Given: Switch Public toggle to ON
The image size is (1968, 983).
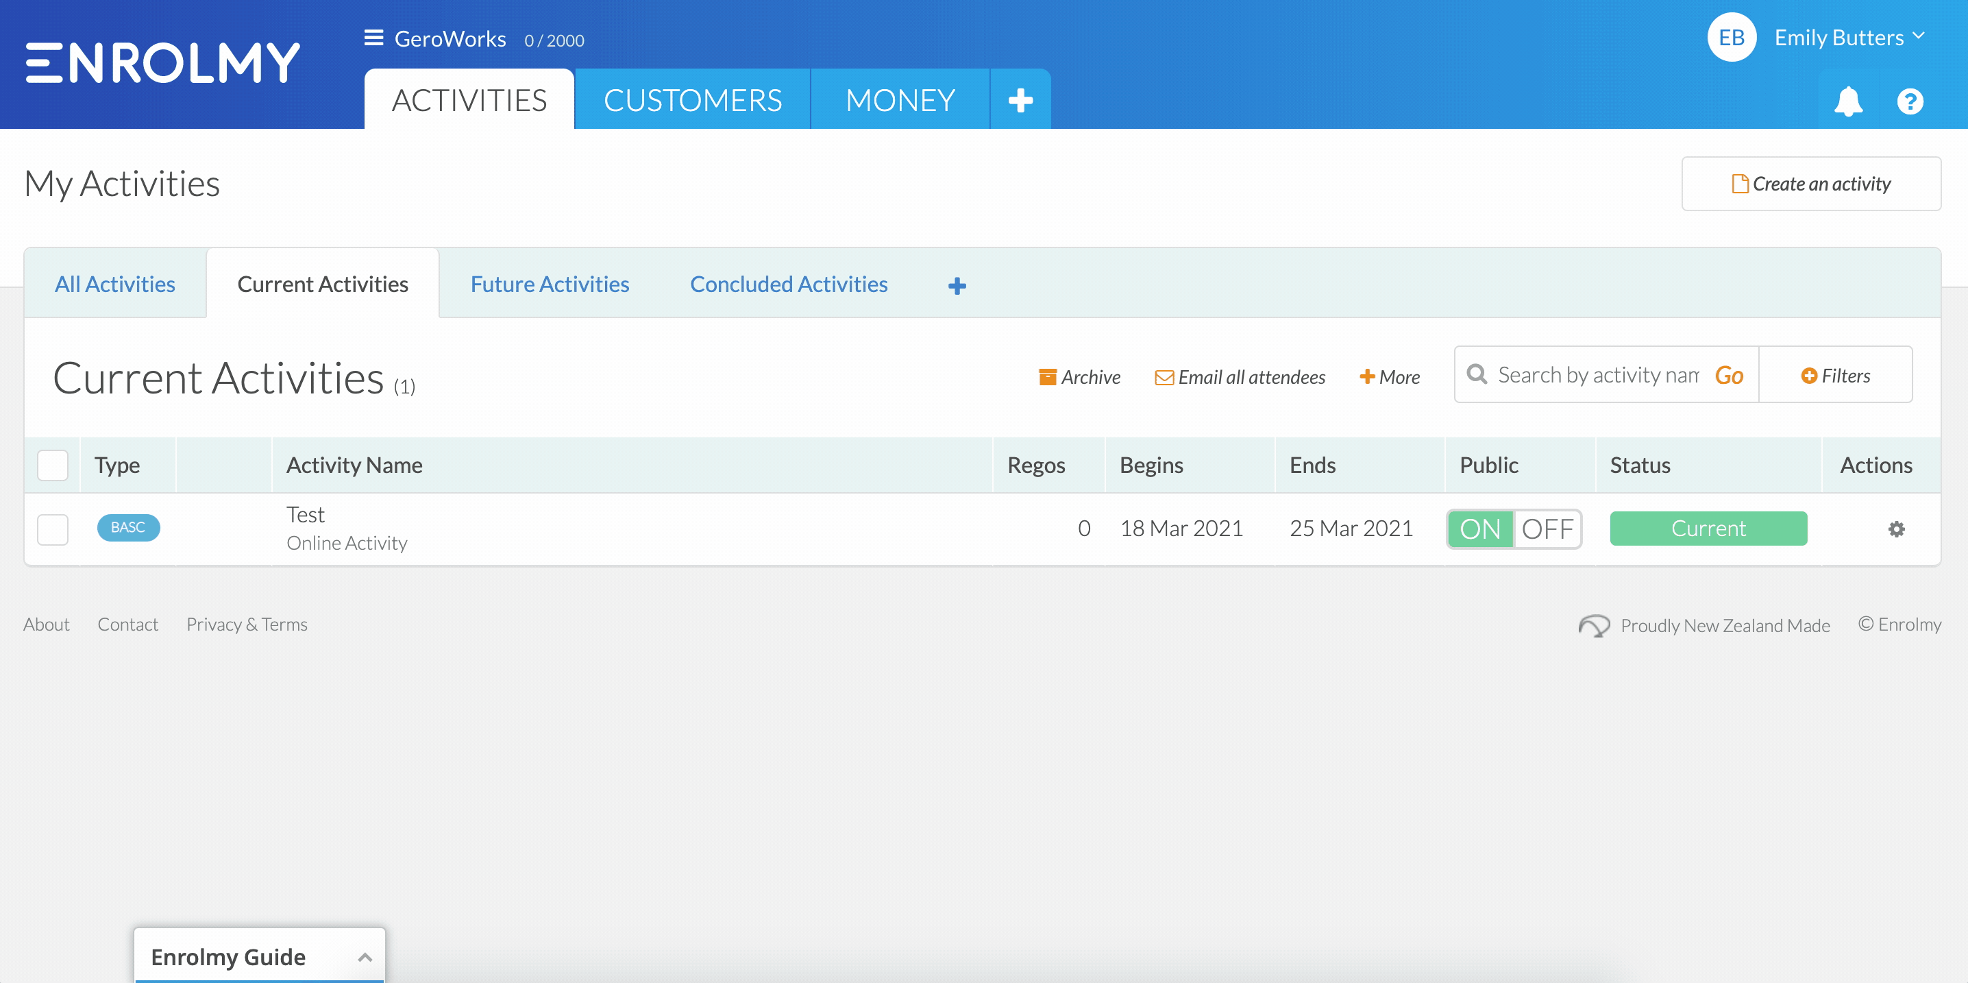Looking at the screenshot, I should pos(1481,529).
